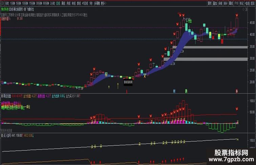Switch to the 分时 intraday period
The image size is (256, 165).
click(7, 3)
